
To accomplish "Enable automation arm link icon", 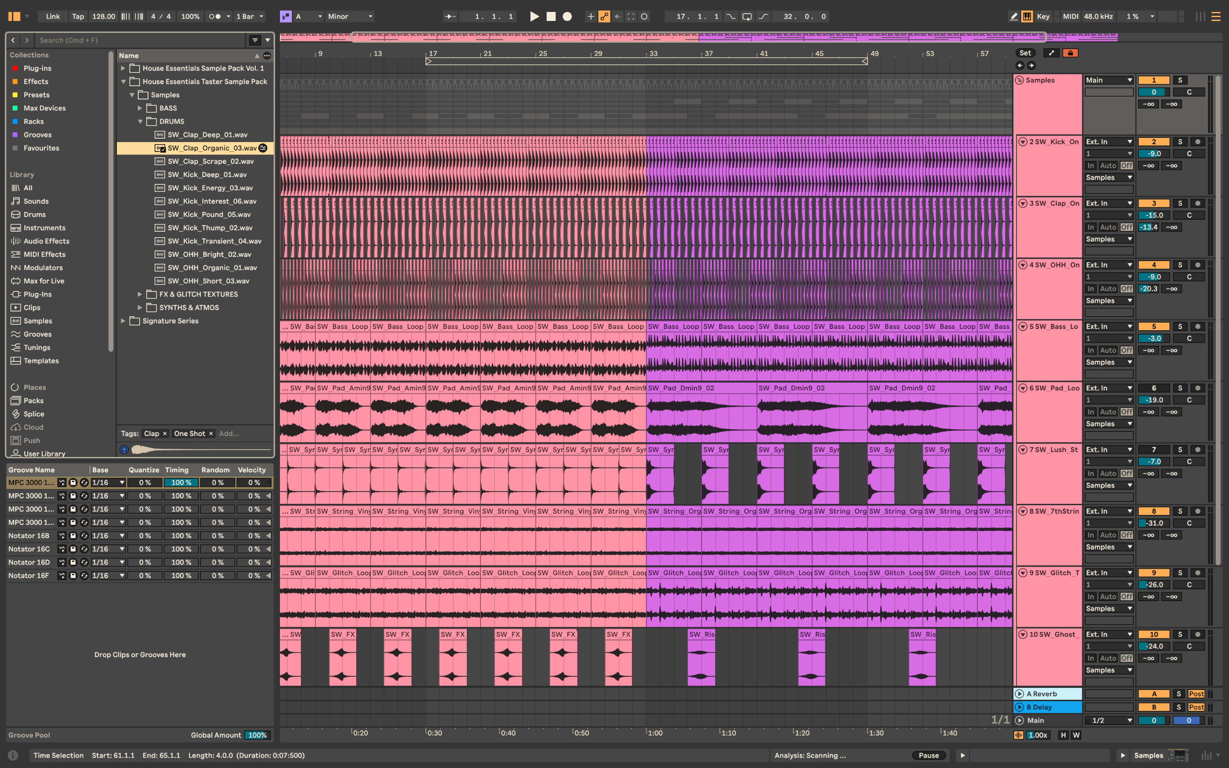I will (604, 16).
